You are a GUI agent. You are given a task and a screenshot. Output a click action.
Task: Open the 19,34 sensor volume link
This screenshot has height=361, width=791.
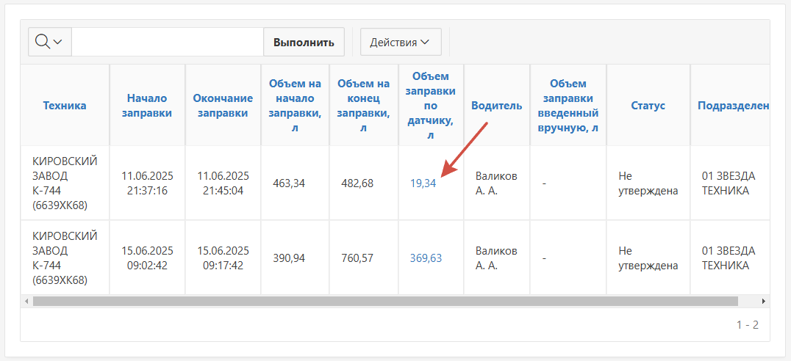pos(423,183)
